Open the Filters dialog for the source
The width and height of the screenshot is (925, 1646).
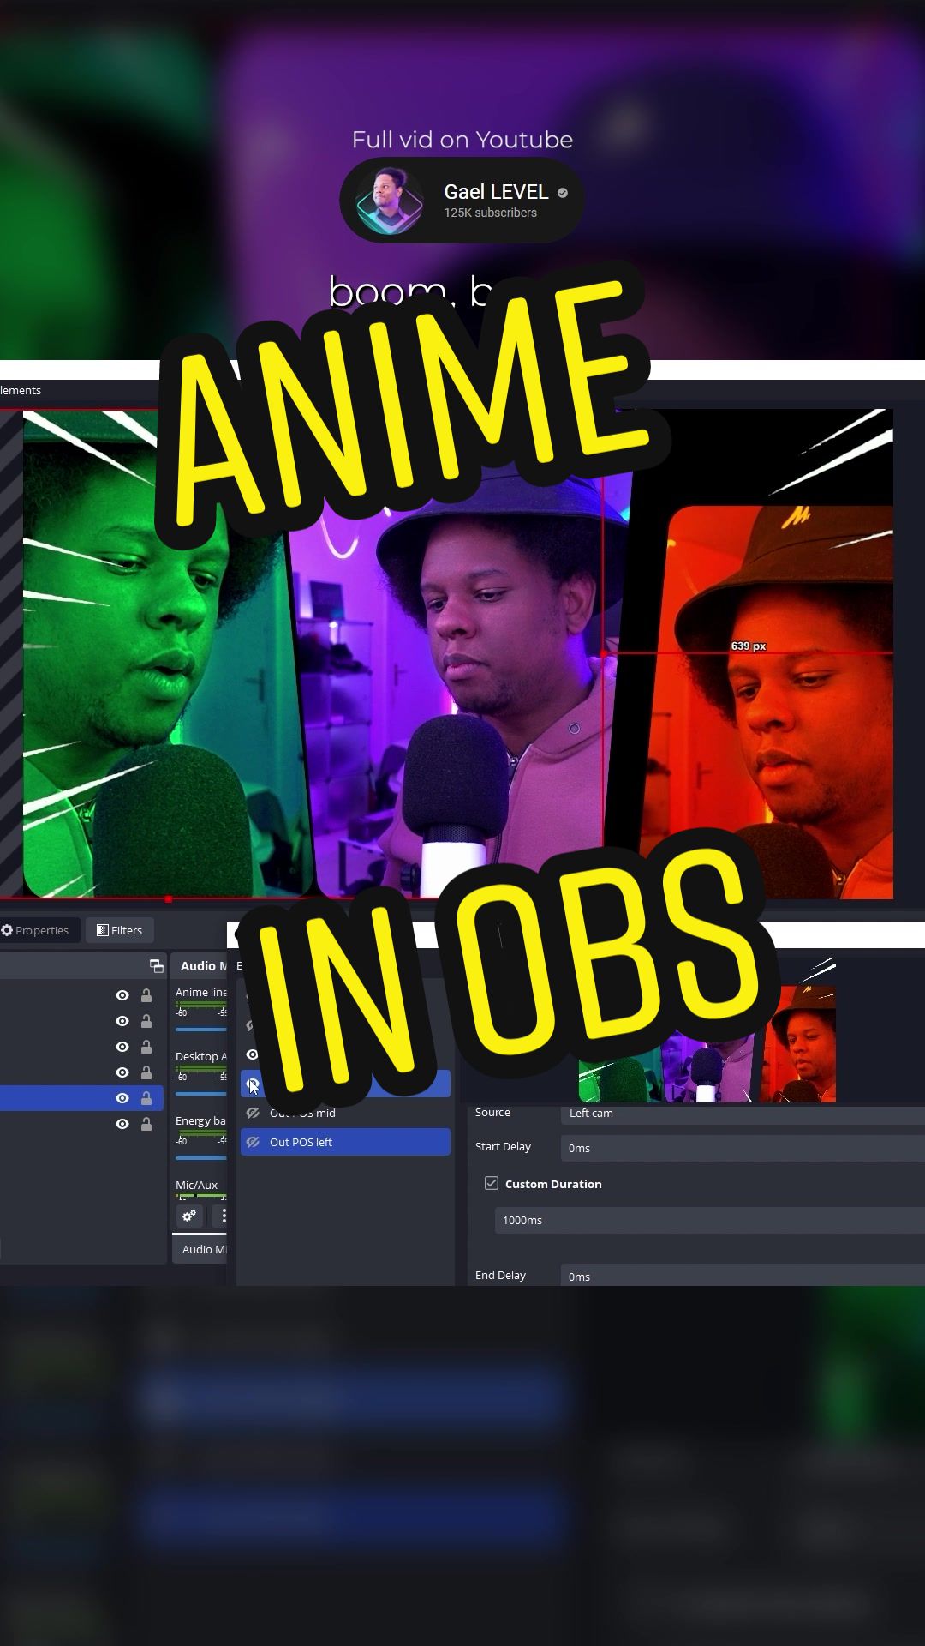(119, 930)
